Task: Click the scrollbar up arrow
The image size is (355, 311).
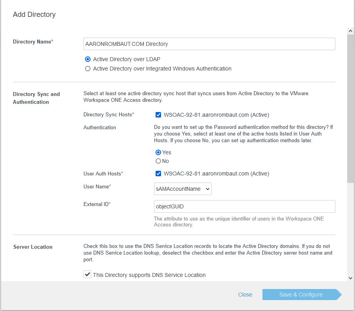Action: (x=350, y=31)
